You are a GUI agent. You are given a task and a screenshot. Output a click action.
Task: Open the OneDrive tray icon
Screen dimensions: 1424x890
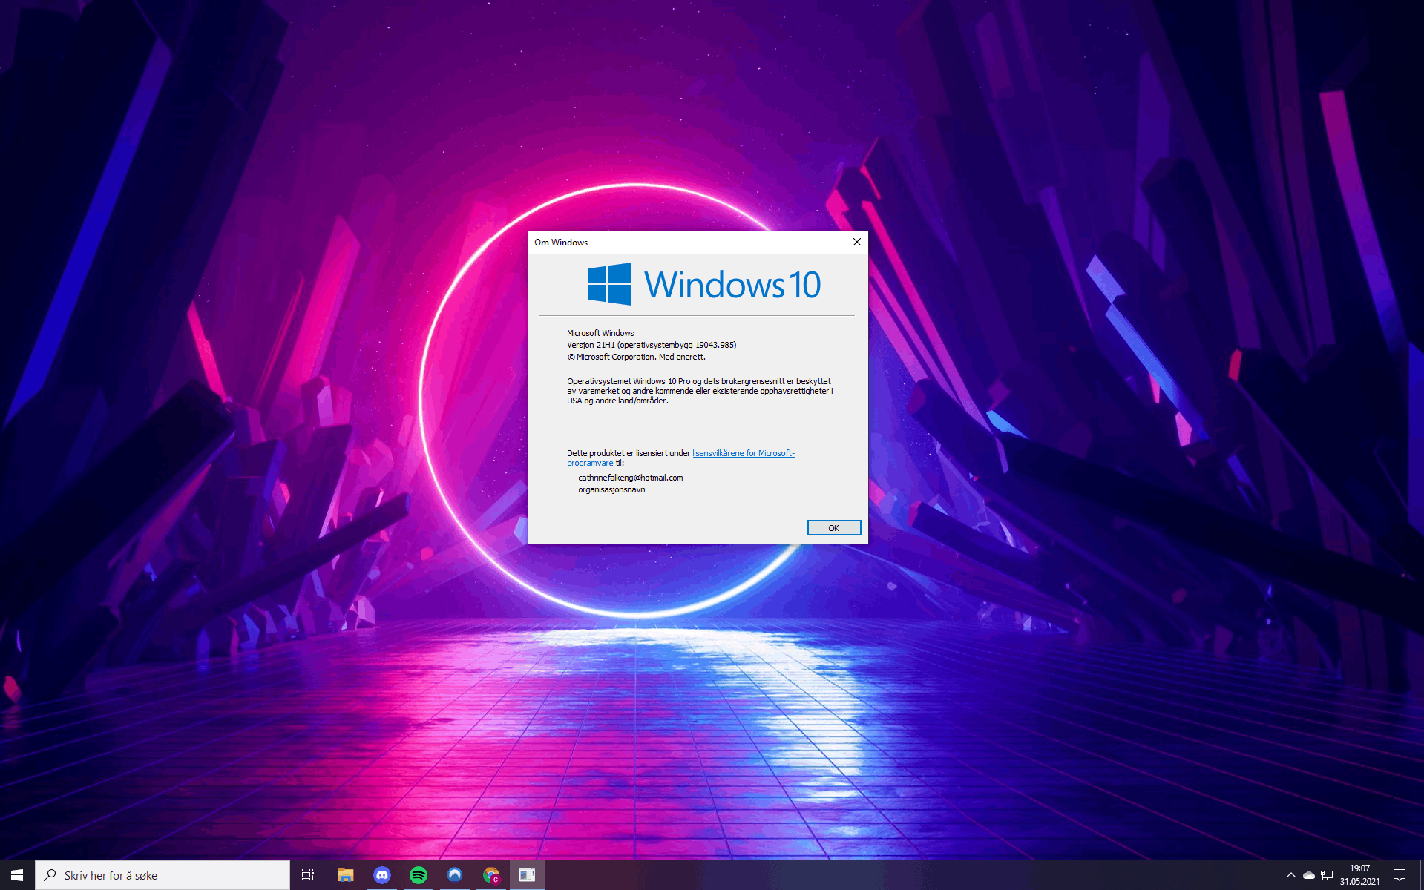1309,875
